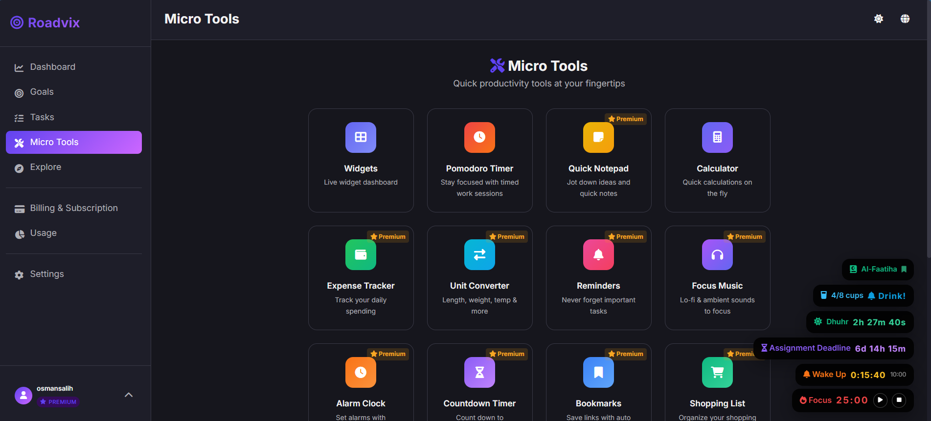Viewport: 931px width, 421px height.
Task: Click 'Length, weight, temp & more' description
Action: coord(479,306)
